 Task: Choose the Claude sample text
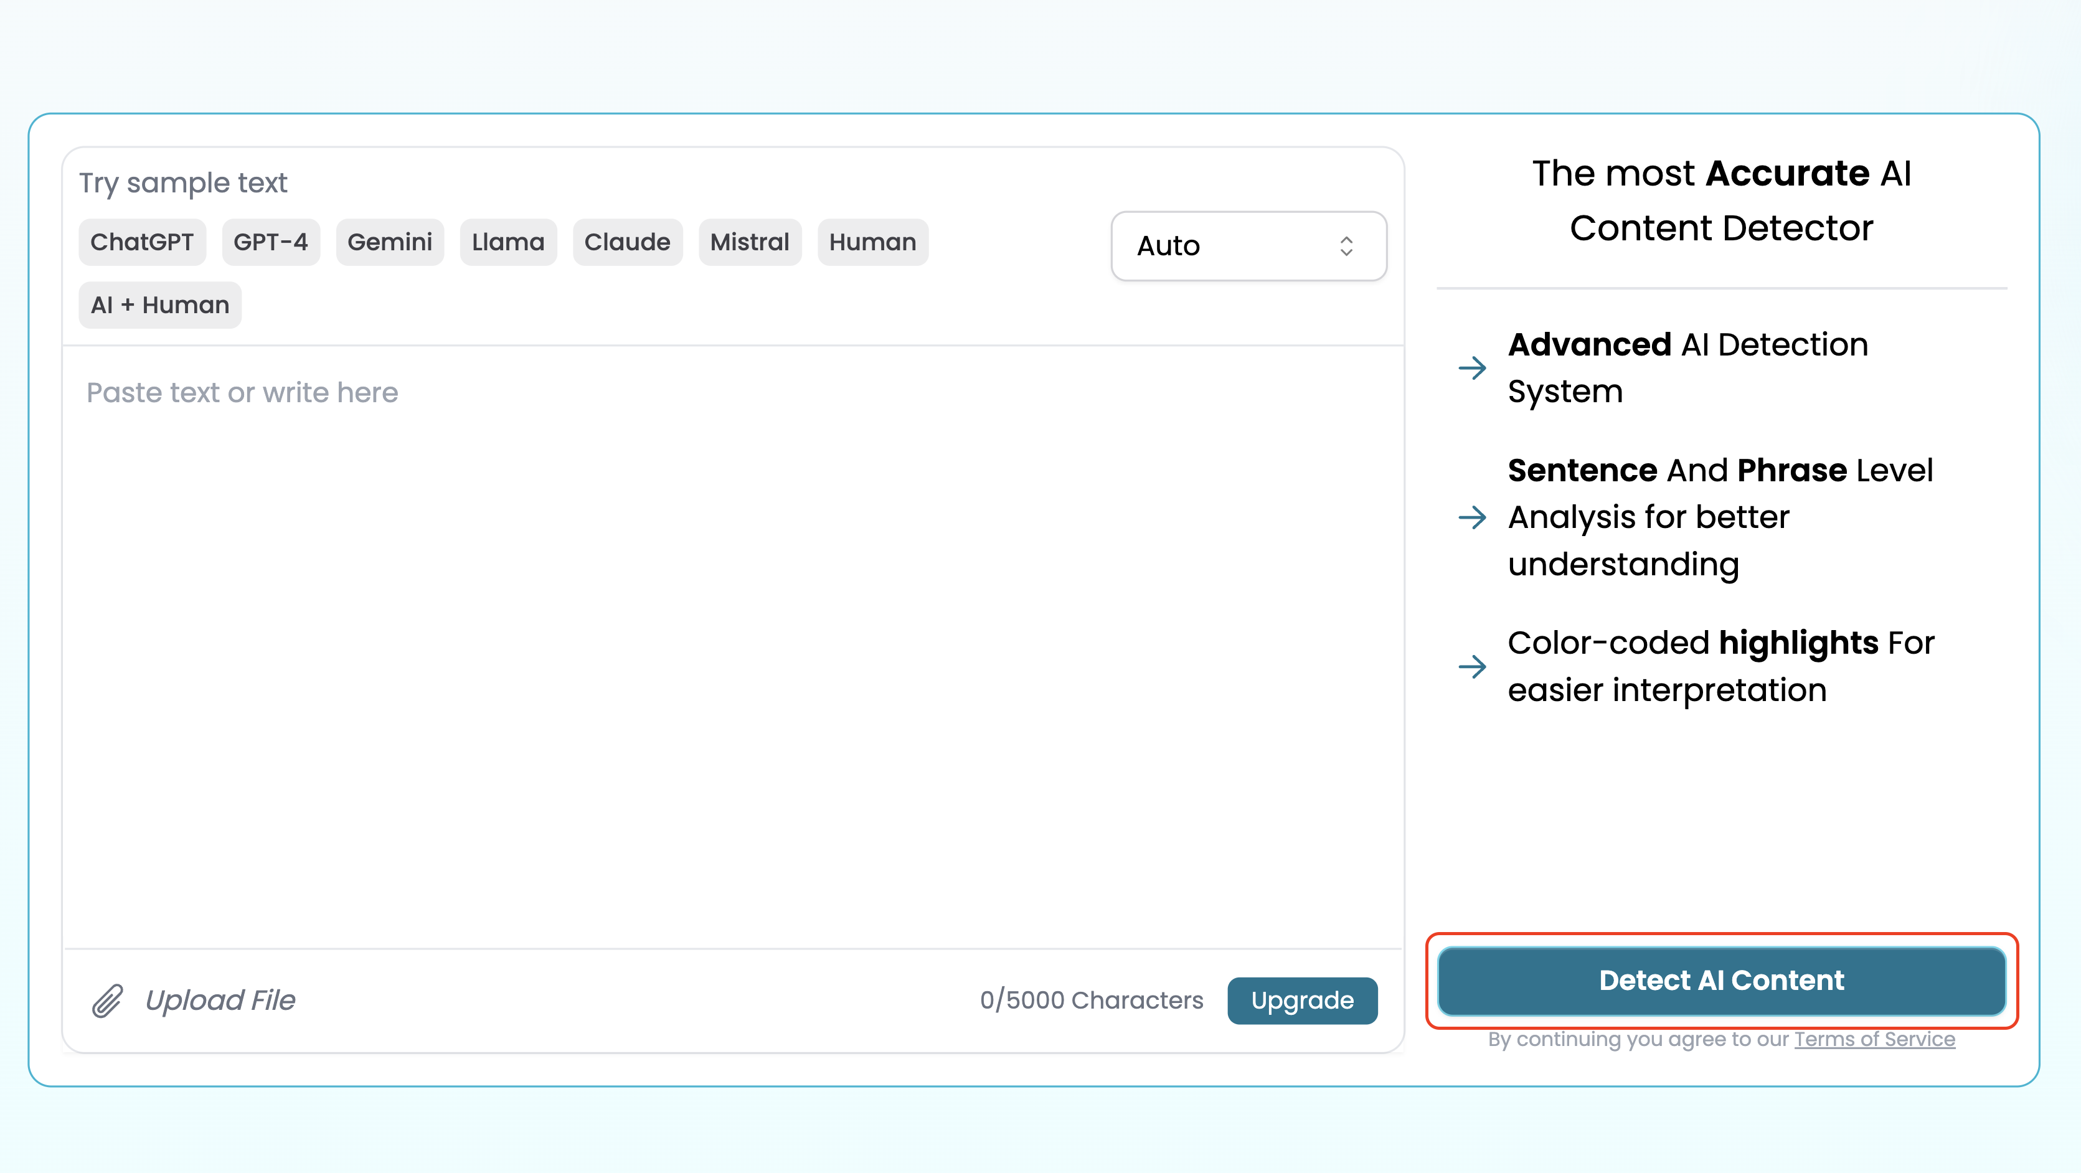click(628, 242)
